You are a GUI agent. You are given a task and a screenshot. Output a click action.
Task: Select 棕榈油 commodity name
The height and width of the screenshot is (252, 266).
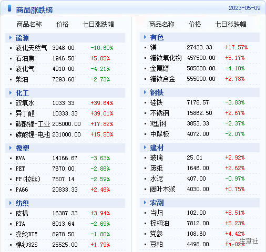pyautogui.click(x=159, y=223)
